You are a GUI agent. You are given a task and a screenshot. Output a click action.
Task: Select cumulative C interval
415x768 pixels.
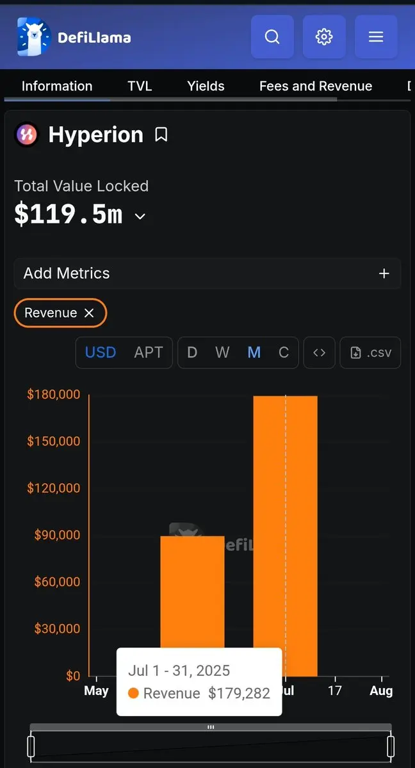[x=284, y=353]
